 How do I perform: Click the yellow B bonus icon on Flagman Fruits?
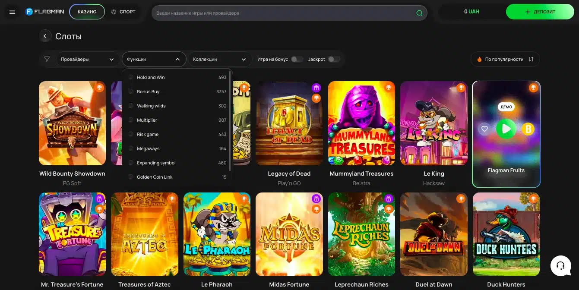(x=528, y=129)
